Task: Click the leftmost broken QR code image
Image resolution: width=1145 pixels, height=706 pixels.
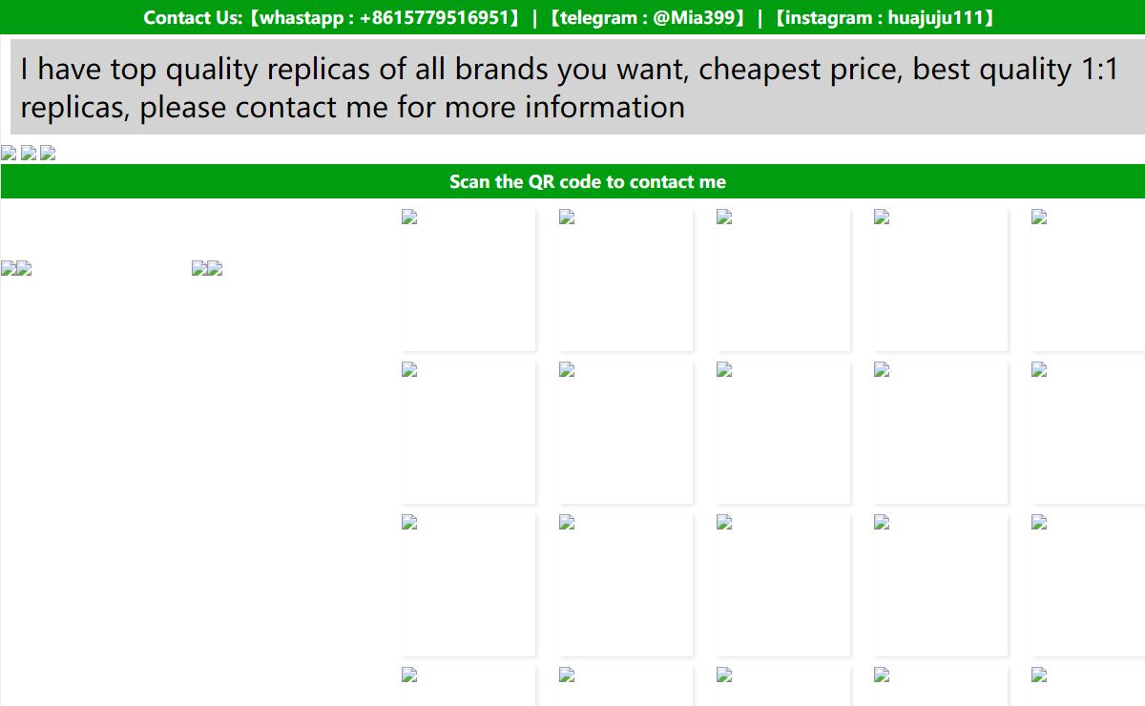Action: [9, 269]
